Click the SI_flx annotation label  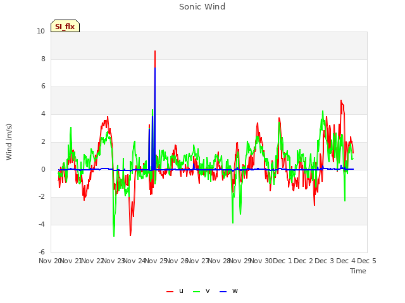pyautogui.click(x=65, y=26)
